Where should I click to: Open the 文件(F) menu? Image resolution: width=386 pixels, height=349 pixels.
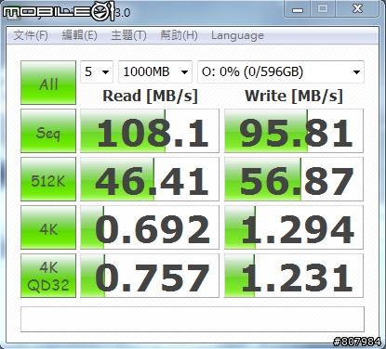tap(31, 35)
